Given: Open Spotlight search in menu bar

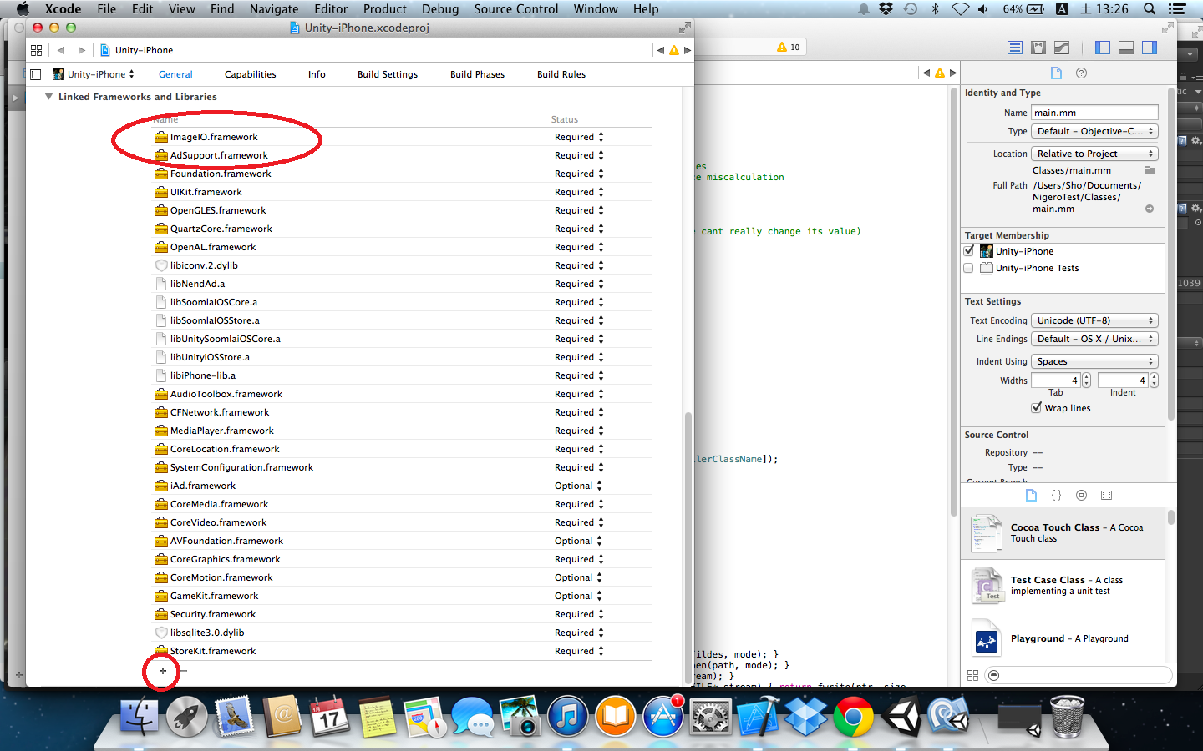Looking at the screenshot, I should (1150, 8).
